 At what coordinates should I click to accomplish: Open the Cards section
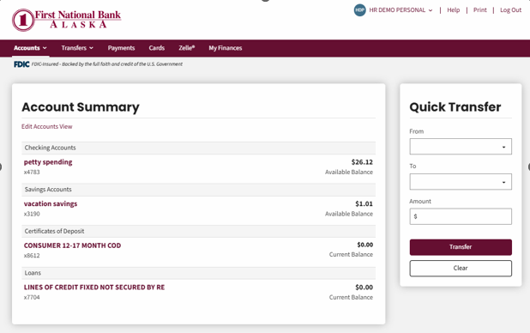(156, 48)
